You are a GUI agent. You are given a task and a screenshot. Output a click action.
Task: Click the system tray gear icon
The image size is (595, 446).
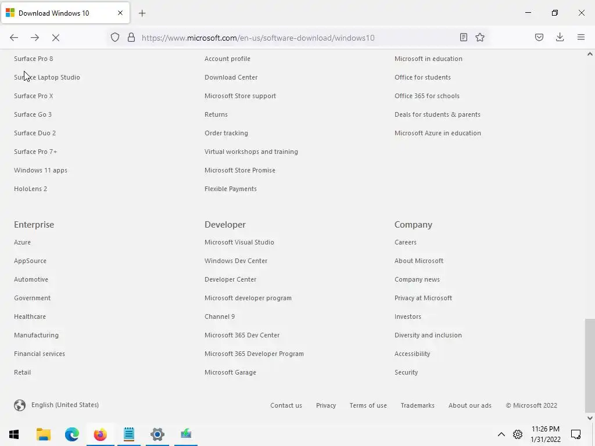(x=518, y=434)
